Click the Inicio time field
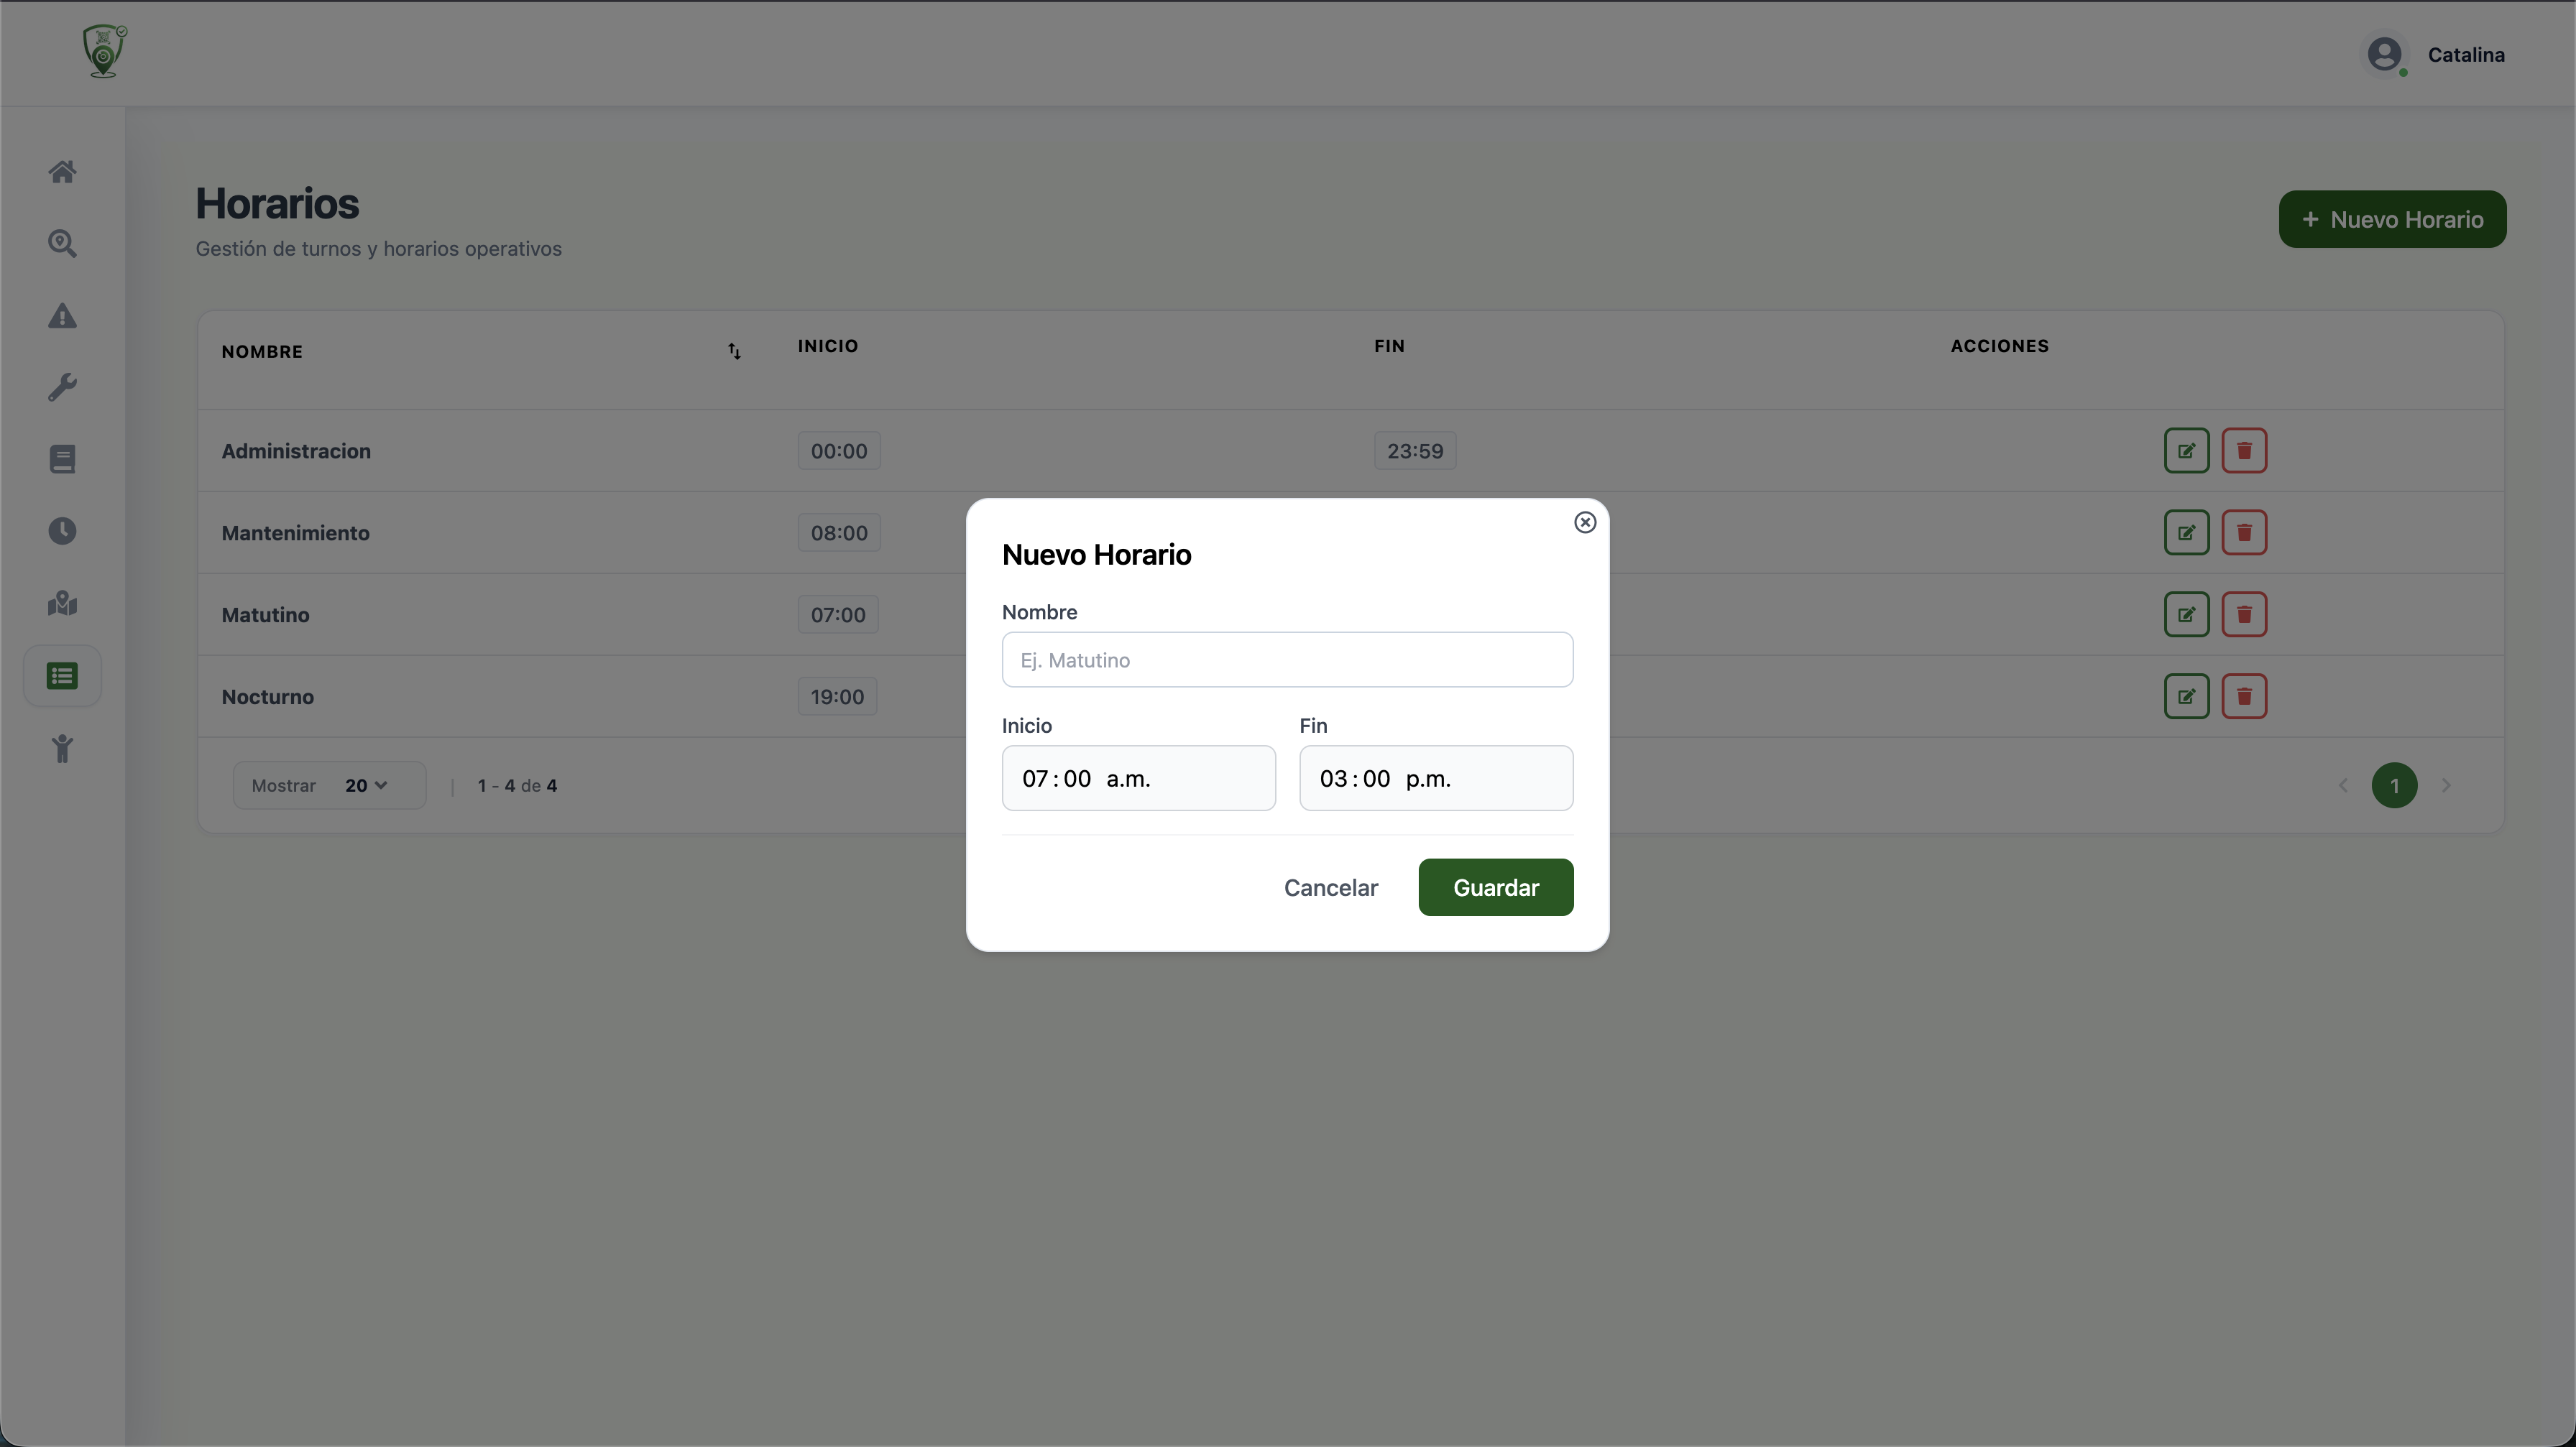Image resolution: width=2576 pixels, height=1447 pixels. pyautogui.click(x=1138, y=778)
